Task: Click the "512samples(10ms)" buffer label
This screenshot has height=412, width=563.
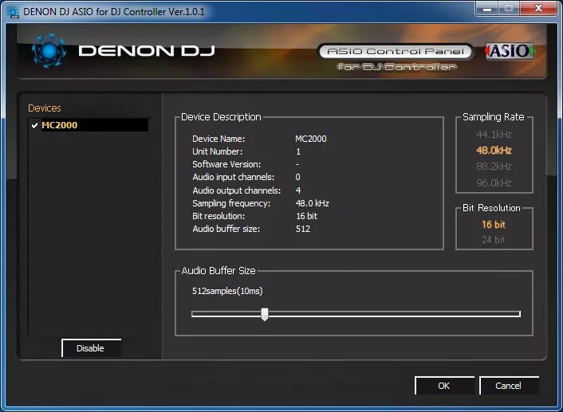Action: [x=227, y=291]
